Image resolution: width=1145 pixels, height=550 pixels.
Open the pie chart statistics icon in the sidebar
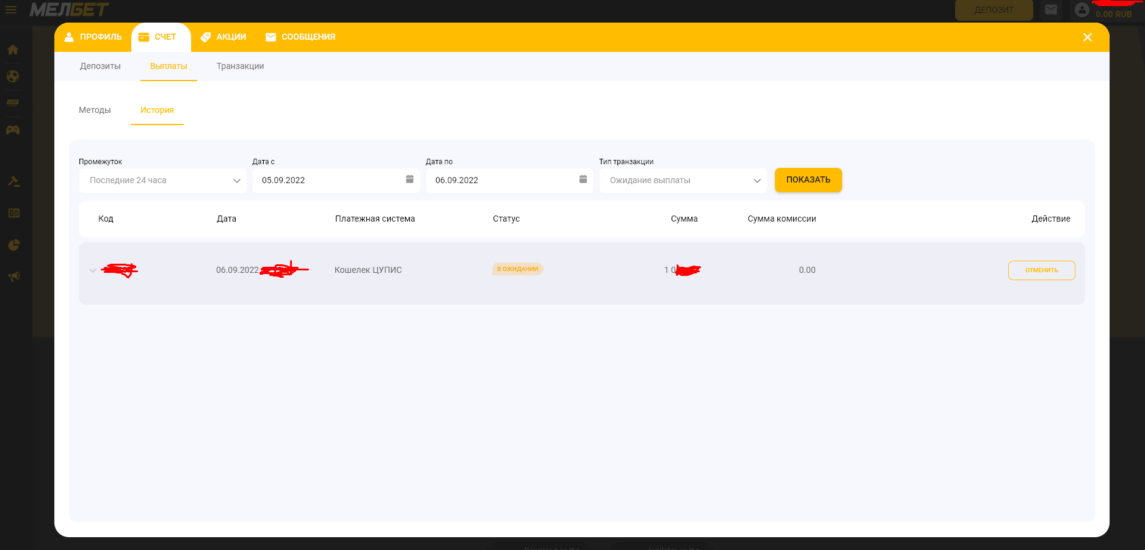[x=13, y=245]
